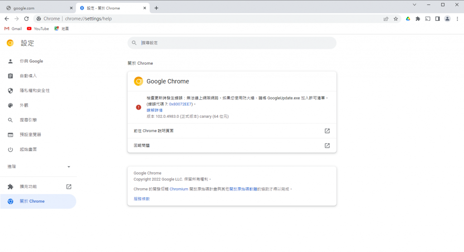Click version text 102.0.4983.0
Screen dimensions: 464x252
pos(188,116)
